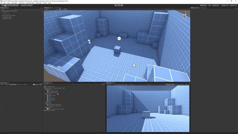Select Directional Light in the Hierarchy
Viewport: 238px width, 134px height.
point(7,17)
